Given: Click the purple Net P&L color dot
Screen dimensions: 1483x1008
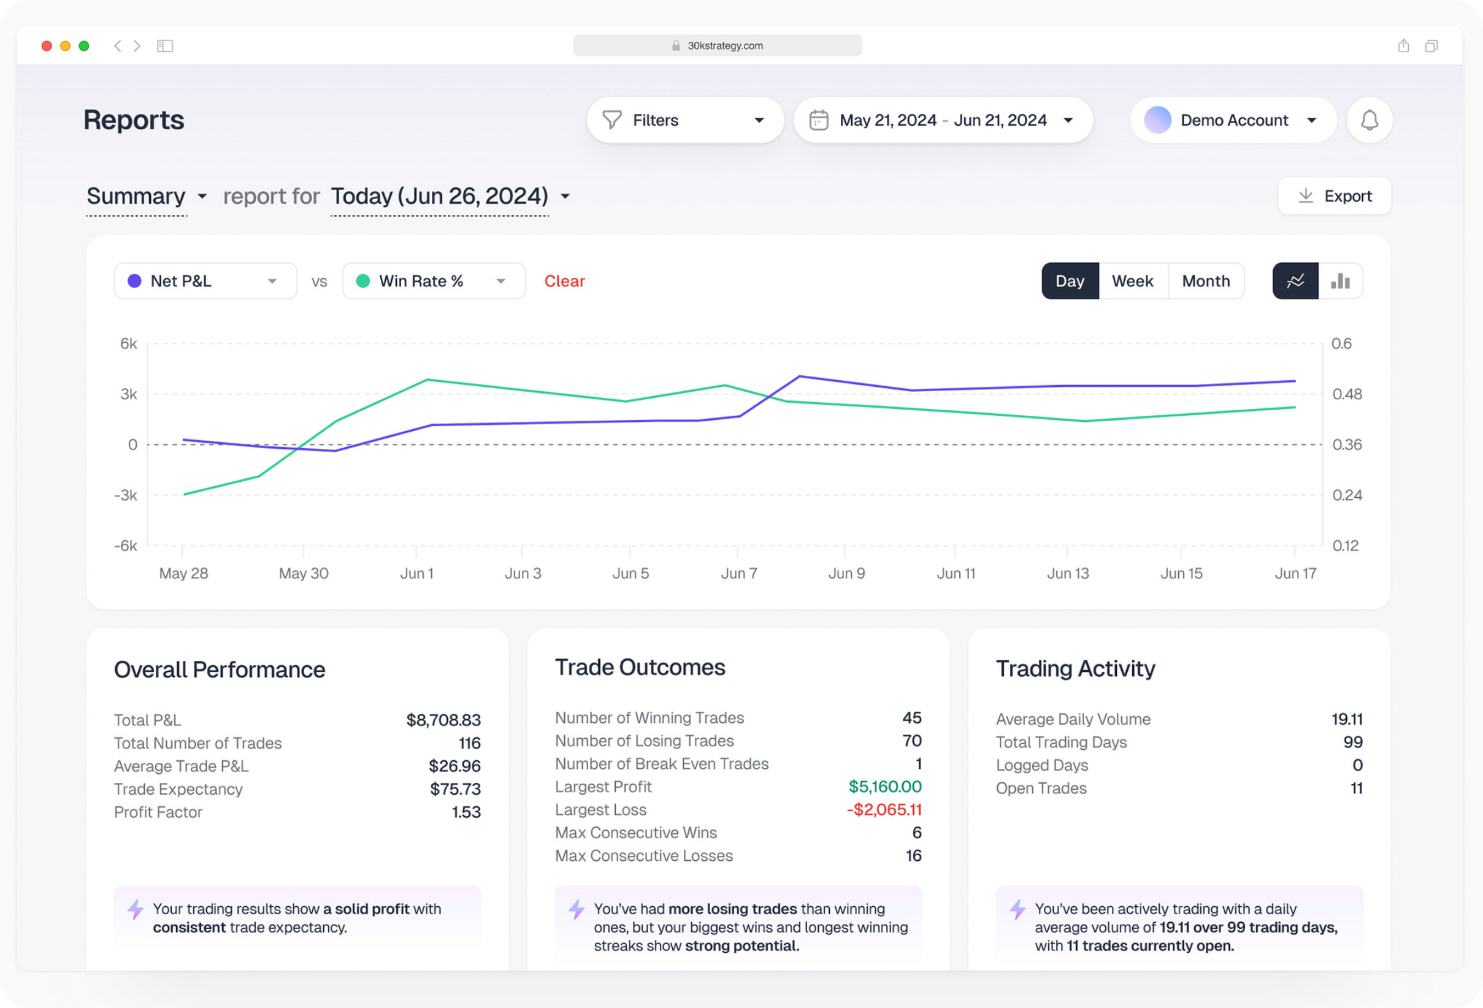Looking at the screenshot, I should click(x=134, y=281).
